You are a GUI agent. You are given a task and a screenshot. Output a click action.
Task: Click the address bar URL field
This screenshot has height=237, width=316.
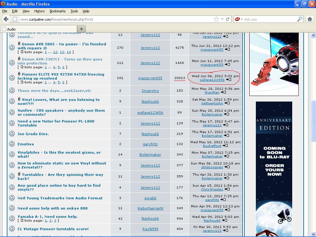point(116,19)
